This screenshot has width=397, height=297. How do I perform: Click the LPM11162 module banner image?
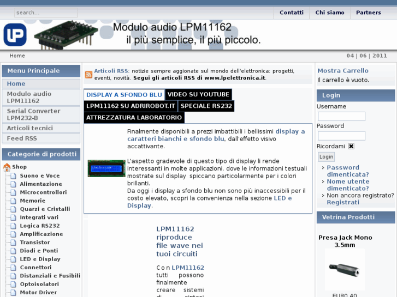click(x=66, y=35)
